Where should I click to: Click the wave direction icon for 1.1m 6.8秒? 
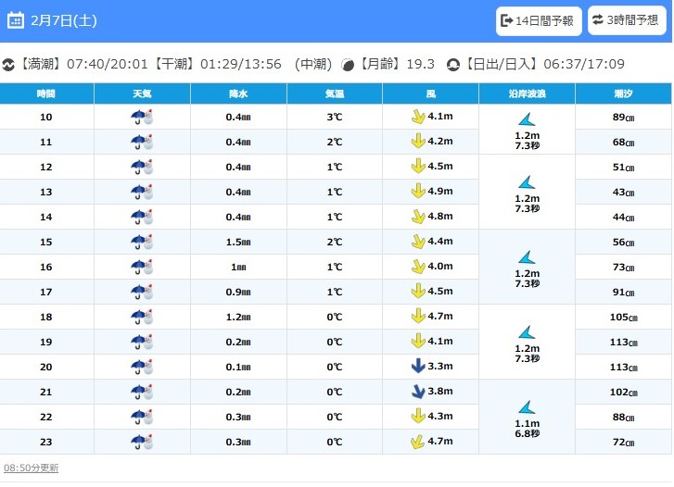coord(527,406)
